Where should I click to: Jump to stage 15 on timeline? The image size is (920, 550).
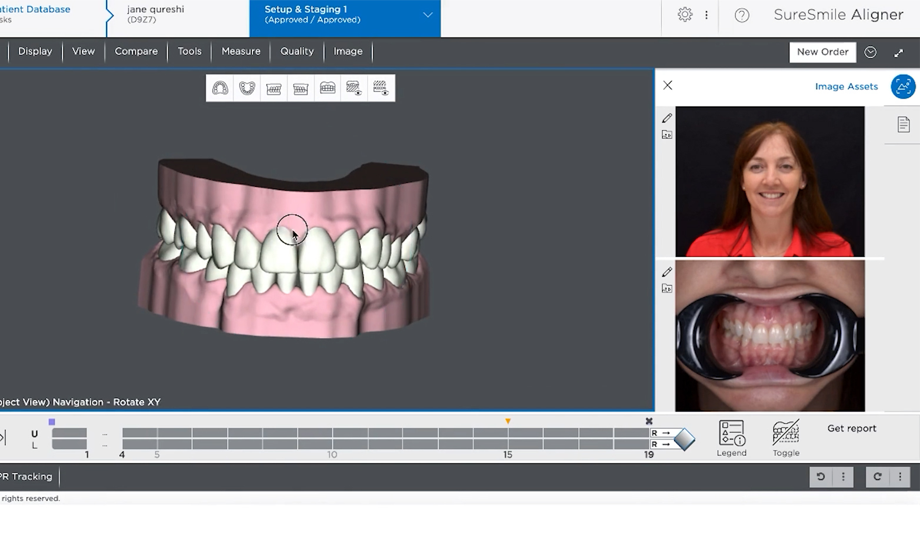click(x=508, y=455)
